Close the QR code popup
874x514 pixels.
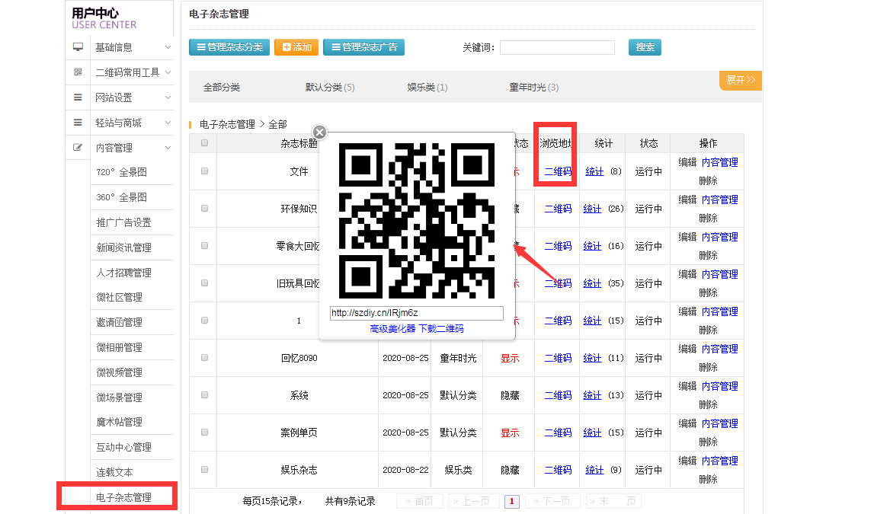click(x=320, y=132)
